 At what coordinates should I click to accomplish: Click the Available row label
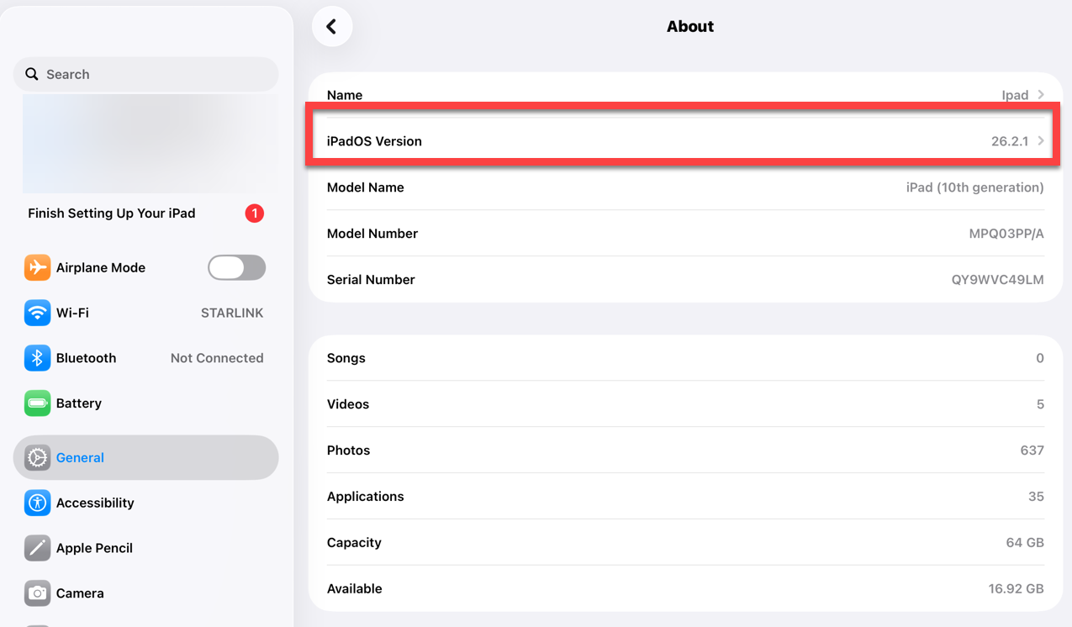coord(355,589)
